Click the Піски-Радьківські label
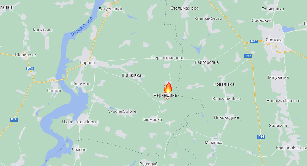This screenshot has width=307, height=166. [x=80, y=122]
